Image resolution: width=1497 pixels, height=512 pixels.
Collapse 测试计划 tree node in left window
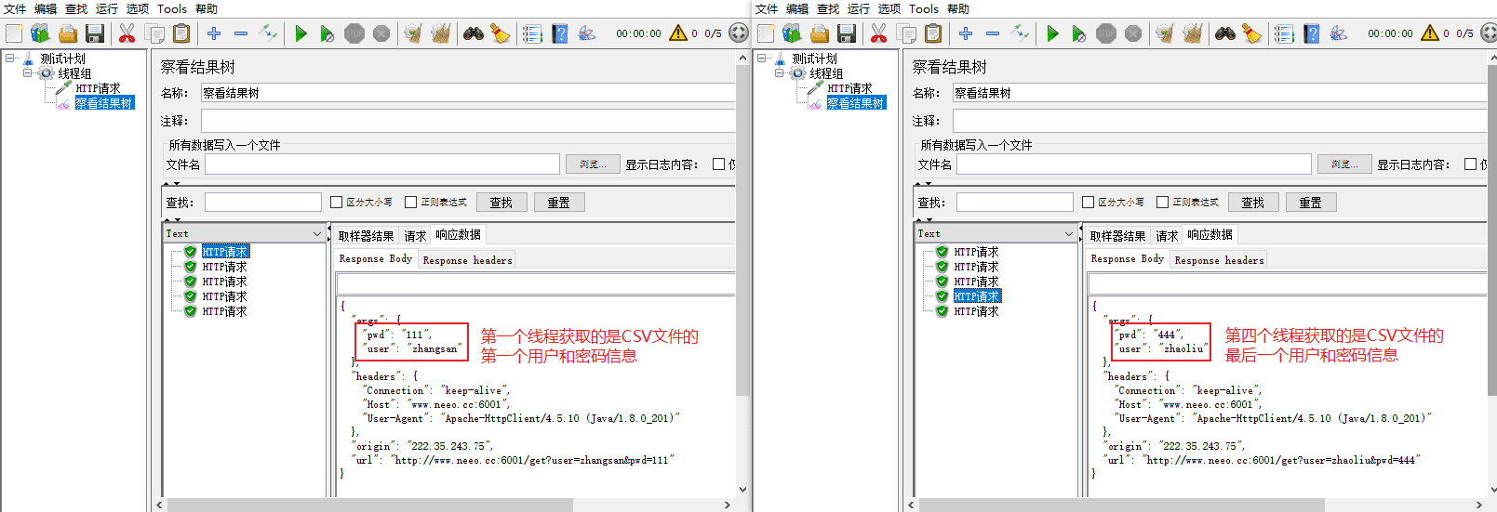point(10,59)
